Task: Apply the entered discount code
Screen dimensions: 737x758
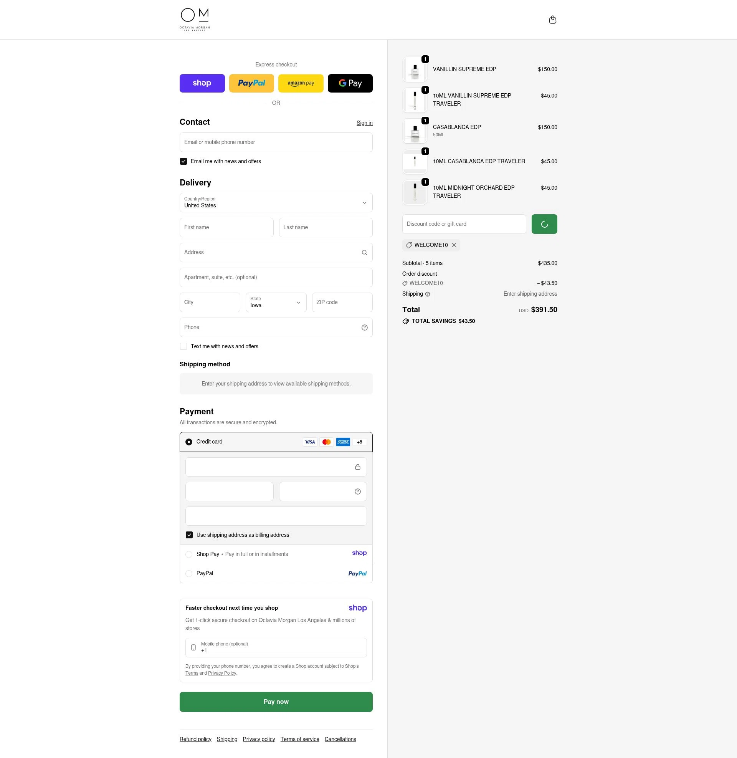Action: (544, 224)
